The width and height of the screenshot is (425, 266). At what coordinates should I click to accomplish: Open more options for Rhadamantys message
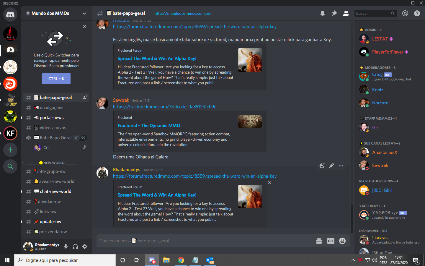341,166
